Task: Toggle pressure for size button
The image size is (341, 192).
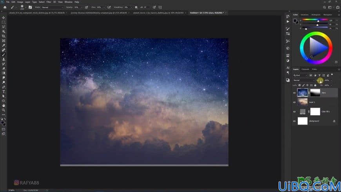Action: 154,7
